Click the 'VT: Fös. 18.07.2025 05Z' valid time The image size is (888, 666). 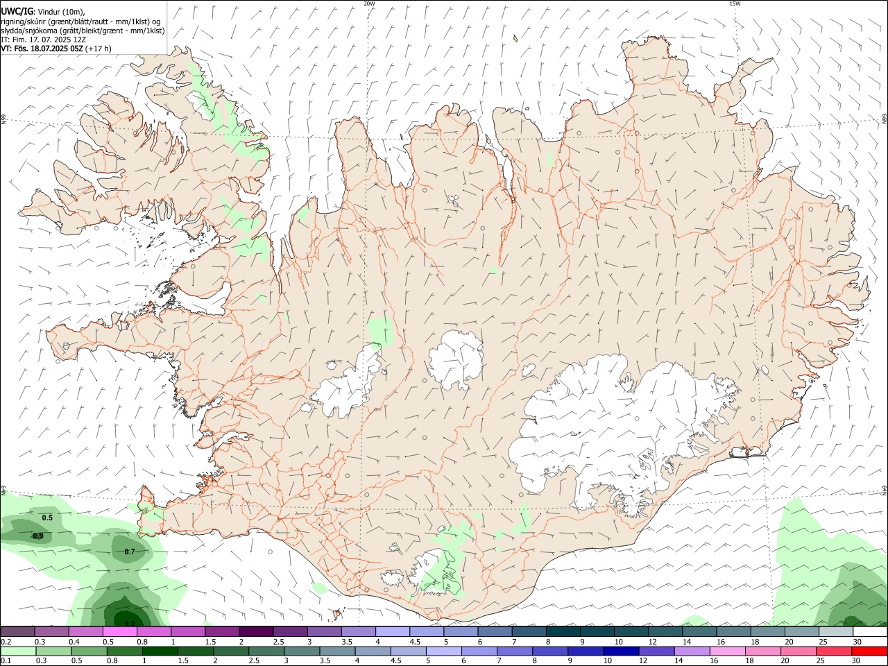(42, 49)
